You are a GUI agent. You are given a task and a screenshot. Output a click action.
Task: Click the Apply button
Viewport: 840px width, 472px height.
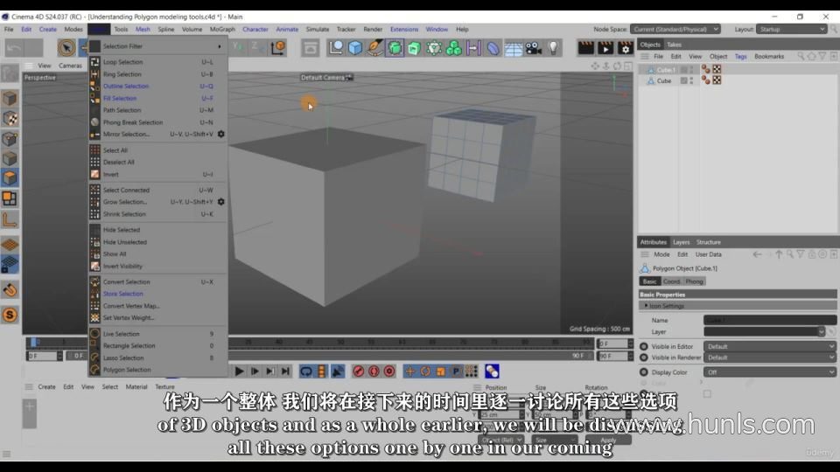pyautogui.click(x=609, y=441)
